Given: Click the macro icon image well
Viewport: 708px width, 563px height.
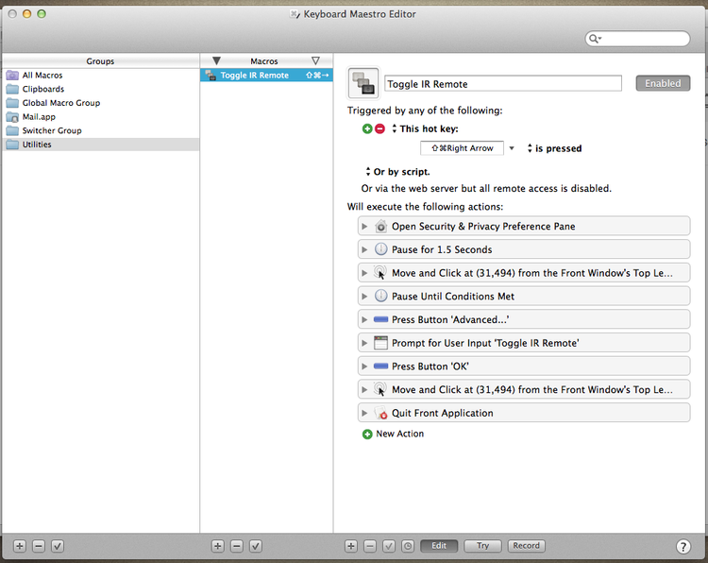Looking at the screenshot, I should click(363, 83).
